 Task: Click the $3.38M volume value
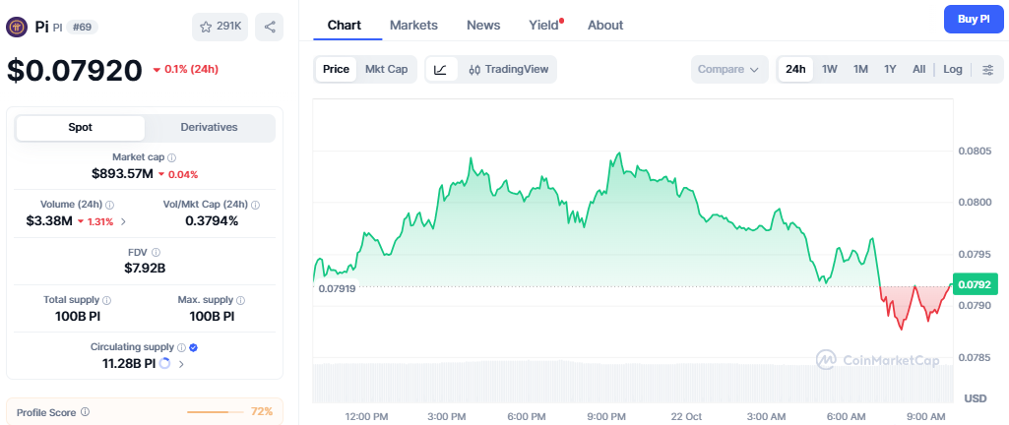tap(49, 221)
